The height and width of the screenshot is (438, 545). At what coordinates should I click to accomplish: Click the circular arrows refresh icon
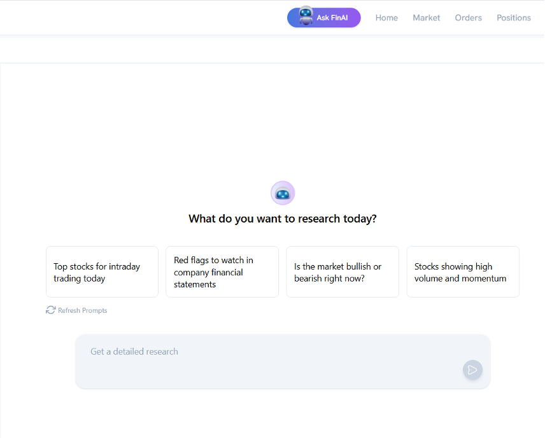tap(51, 310)
